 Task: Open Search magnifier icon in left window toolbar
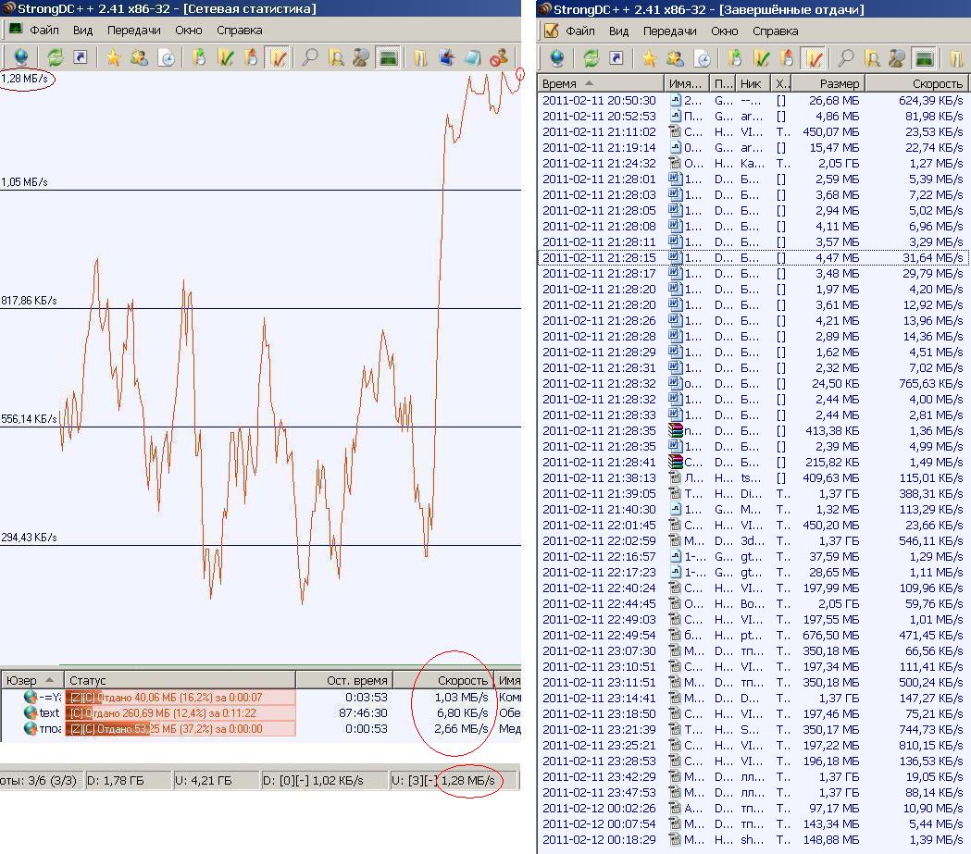310,58
